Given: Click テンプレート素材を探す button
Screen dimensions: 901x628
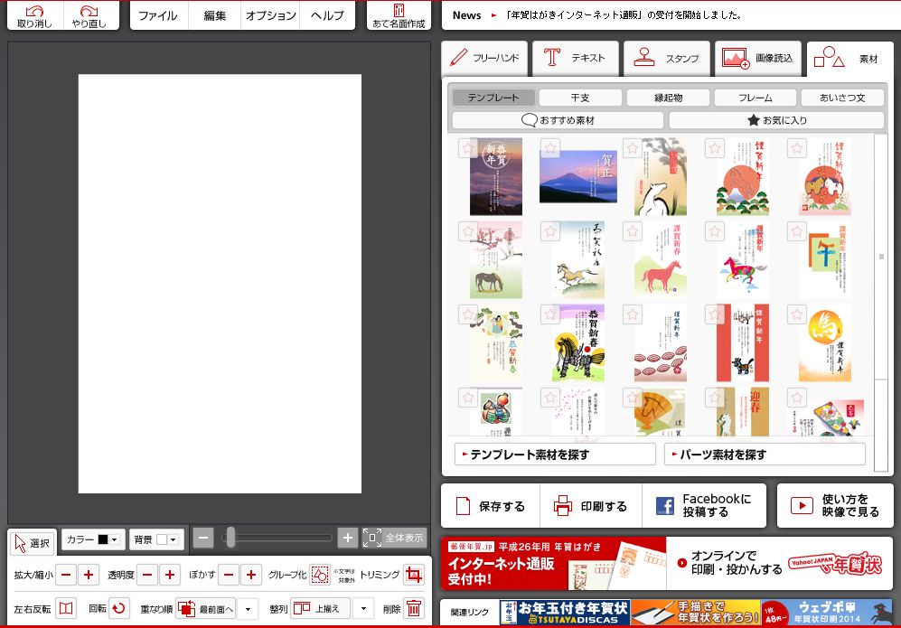Looking at the screenshot, I should 555,455.
